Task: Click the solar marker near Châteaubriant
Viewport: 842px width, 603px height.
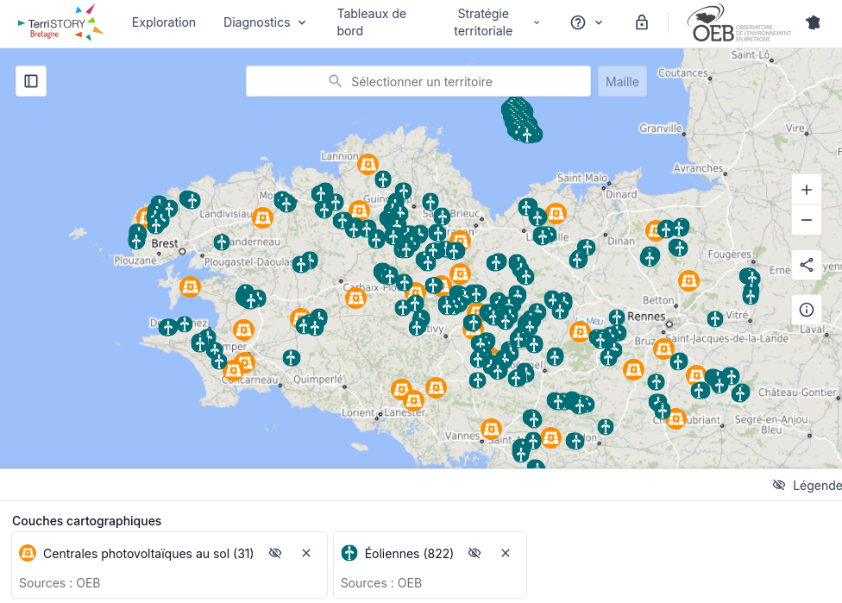Action: pos(676,419)
